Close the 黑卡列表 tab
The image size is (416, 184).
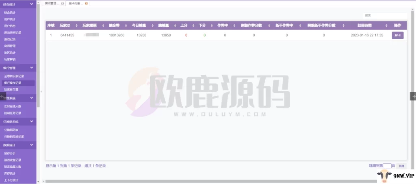tap(86, 3)
